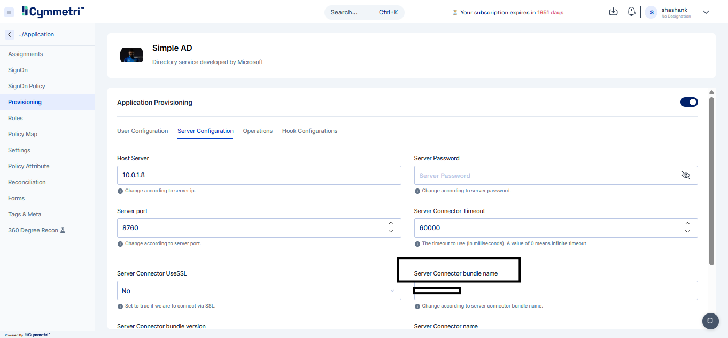Open the download icon in header
The width and height of the screenshot is (728, 338).
(x=613, y=12)
